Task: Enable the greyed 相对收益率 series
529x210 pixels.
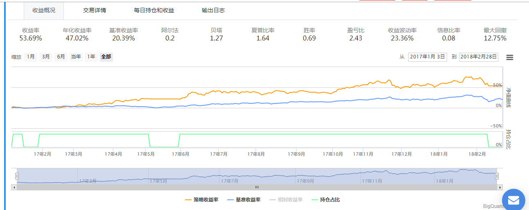Action: [x=286, y=200]
